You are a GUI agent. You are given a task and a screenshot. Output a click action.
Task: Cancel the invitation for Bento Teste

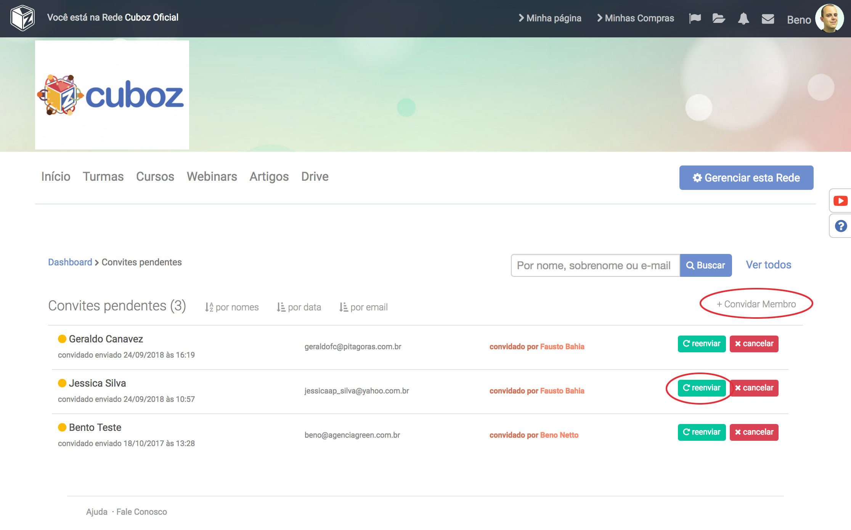tap(754, 432)
